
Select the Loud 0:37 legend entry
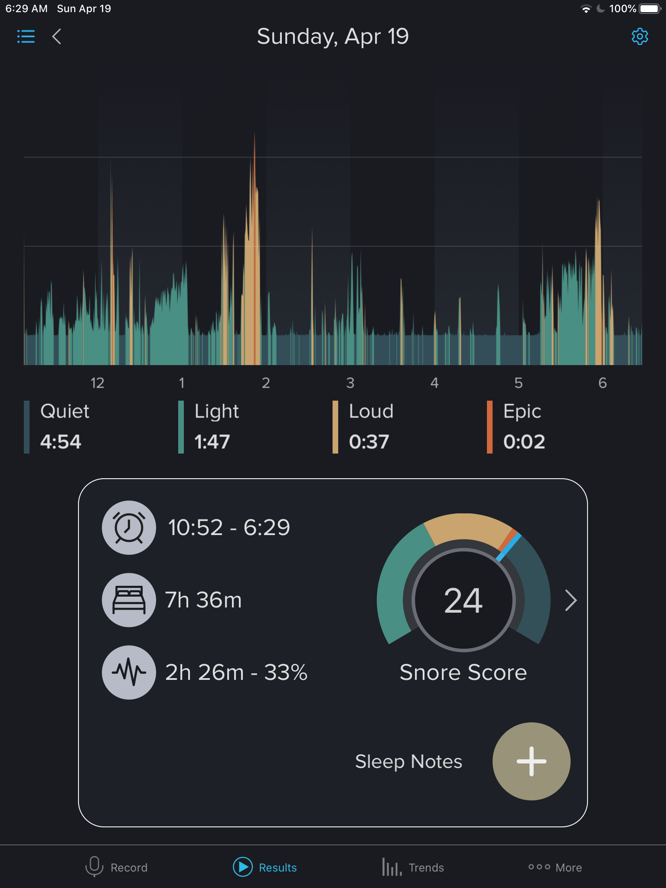[x=369, y=427]
